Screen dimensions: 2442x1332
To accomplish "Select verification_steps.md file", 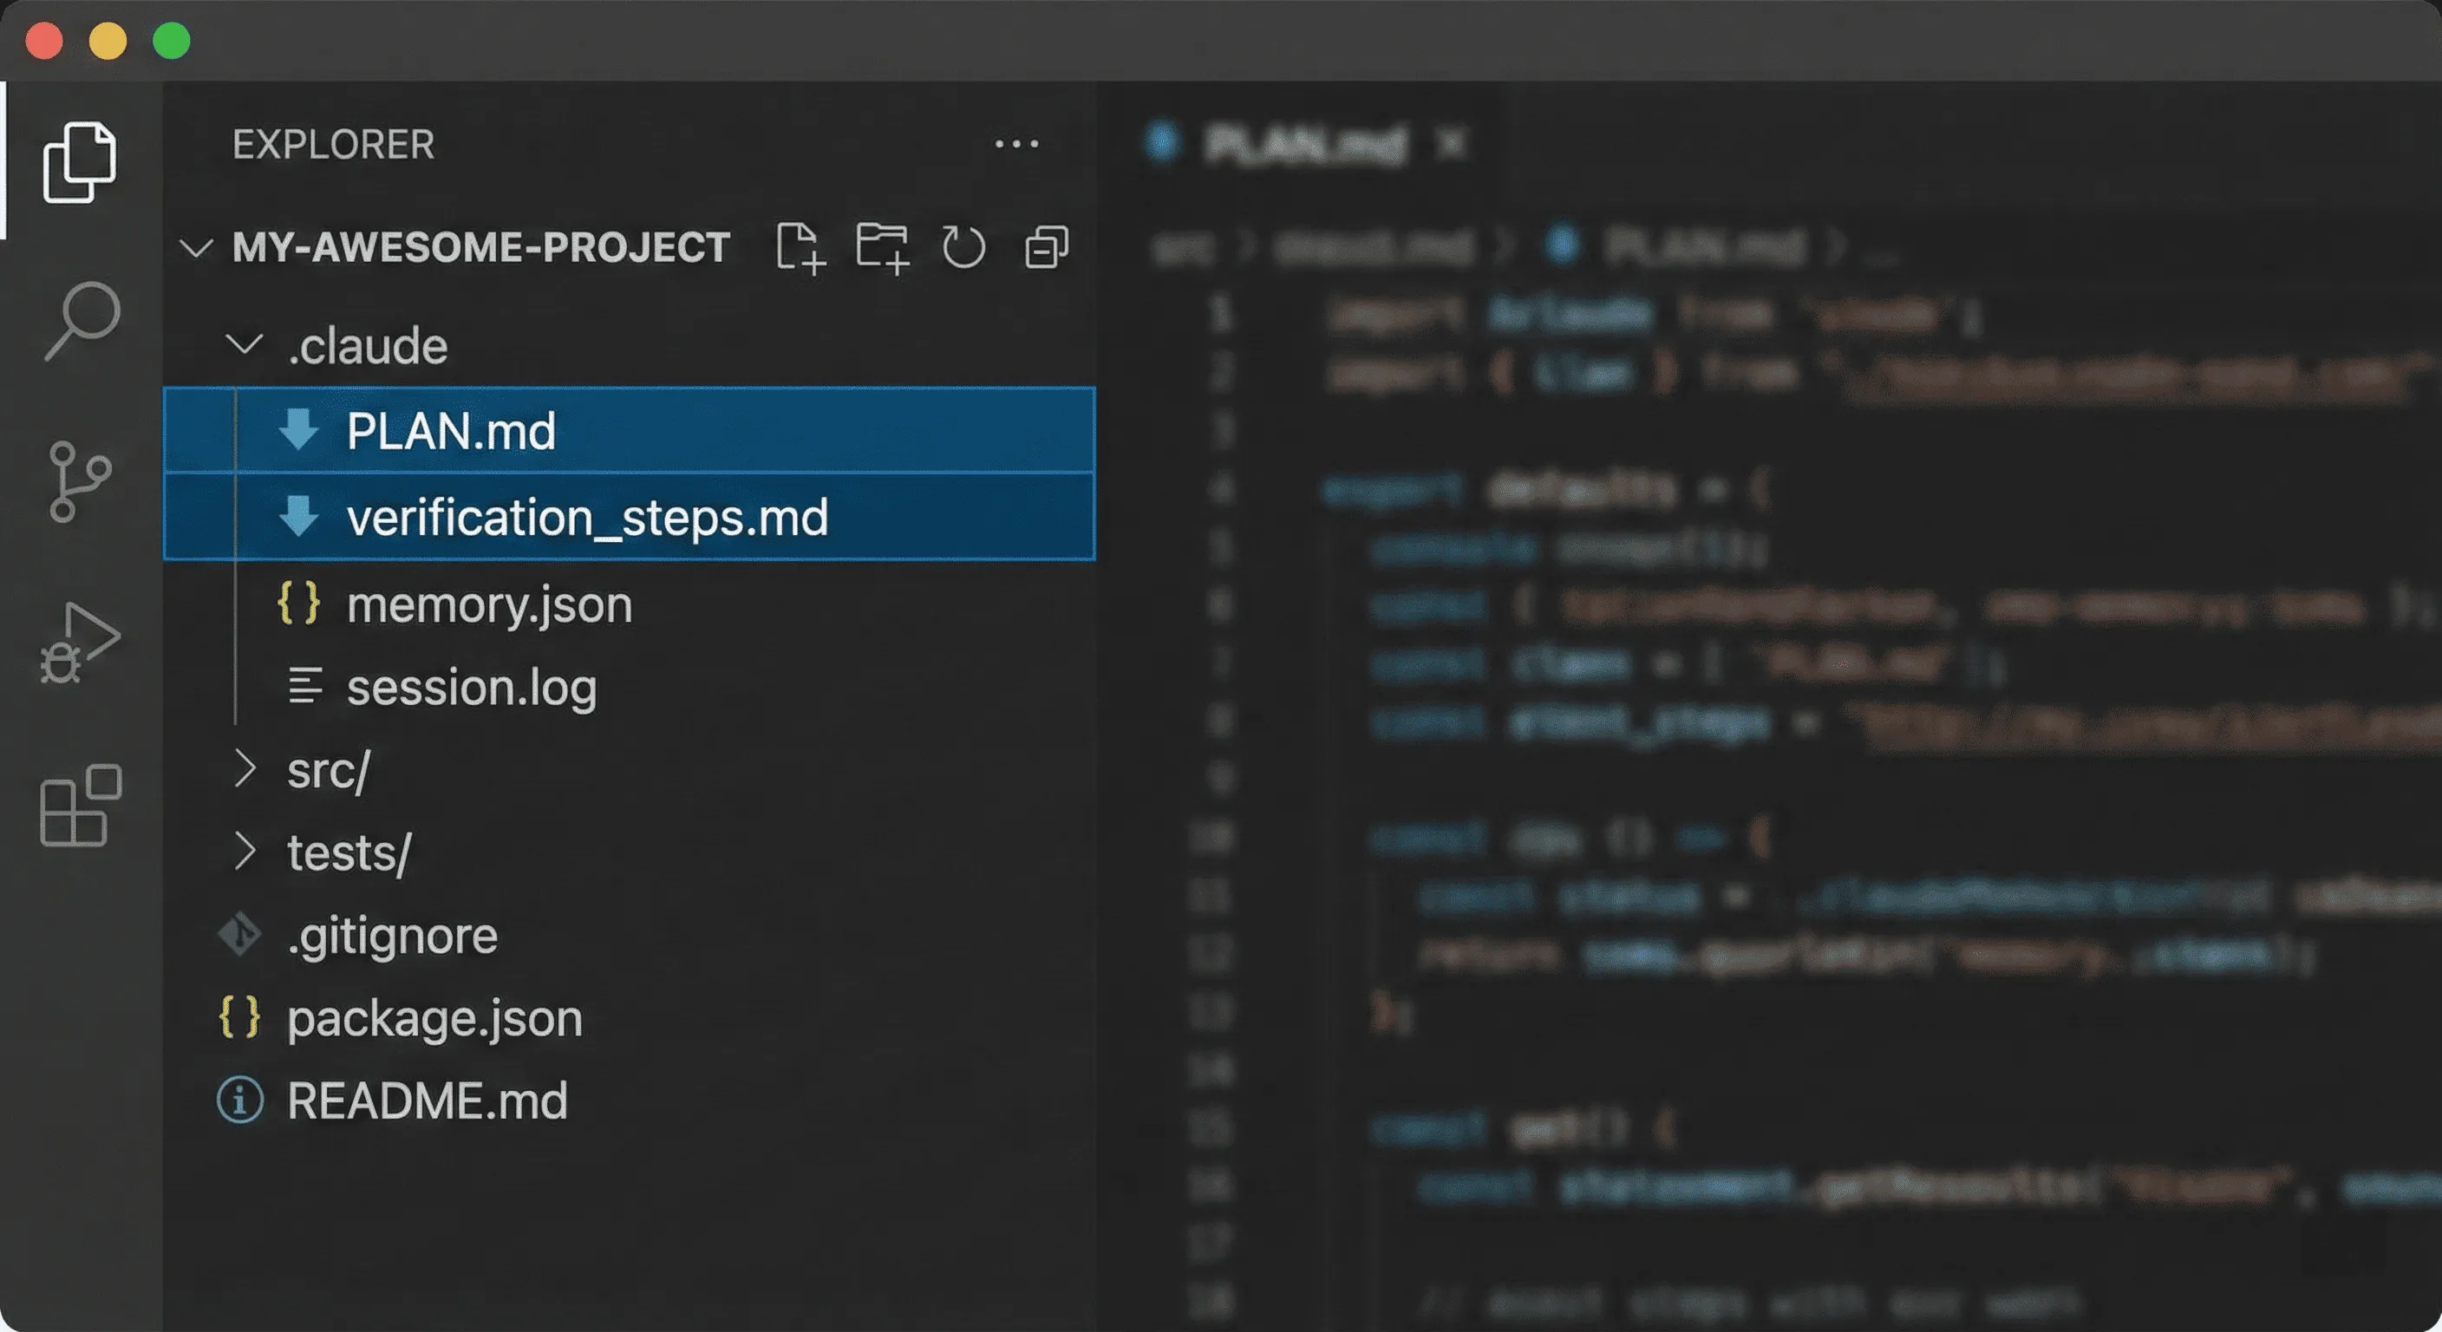I will tap(630, 517).
